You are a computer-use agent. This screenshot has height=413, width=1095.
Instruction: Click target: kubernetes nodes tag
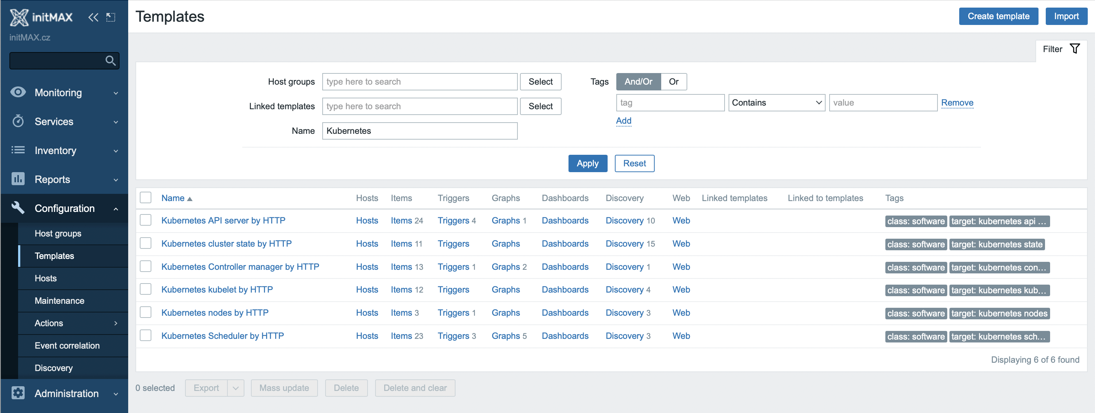999,313
